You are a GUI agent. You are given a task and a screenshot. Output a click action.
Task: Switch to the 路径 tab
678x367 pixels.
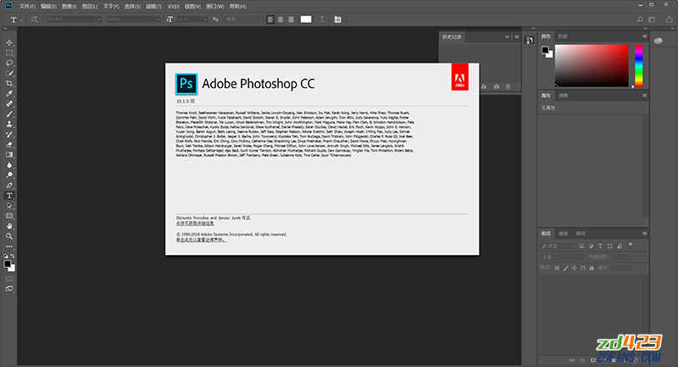tap(581, 233)
